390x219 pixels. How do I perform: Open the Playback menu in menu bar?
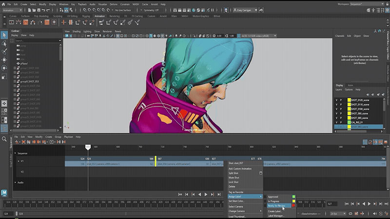click(x=82, y=4)
